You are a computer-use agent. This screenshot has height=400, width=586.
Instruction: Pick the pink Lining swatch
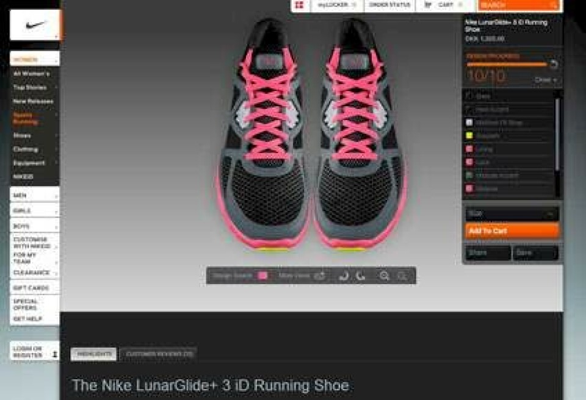469,149
